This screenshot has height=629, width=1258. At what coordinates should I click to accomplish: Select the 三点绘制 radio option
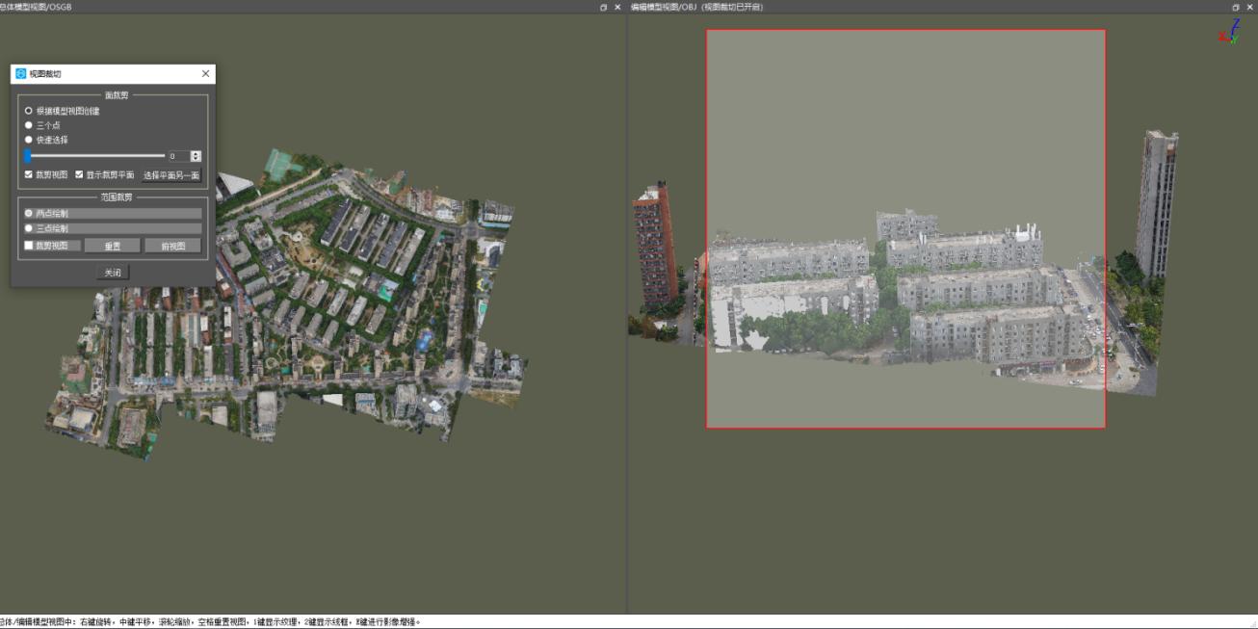(29, 228)
